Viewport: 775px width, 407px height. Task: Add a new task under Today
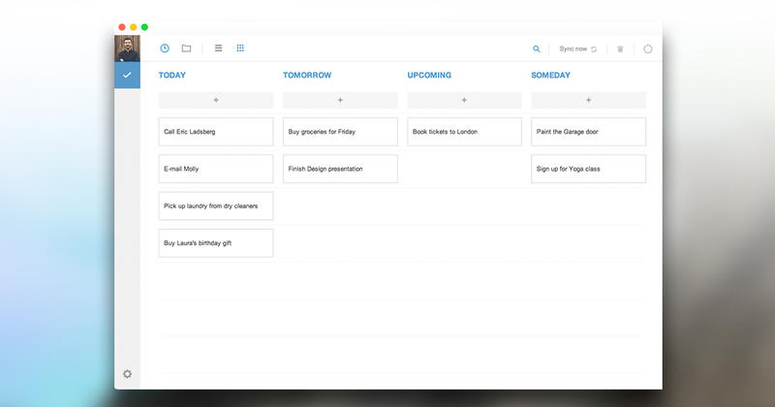(x=216, y=100)
